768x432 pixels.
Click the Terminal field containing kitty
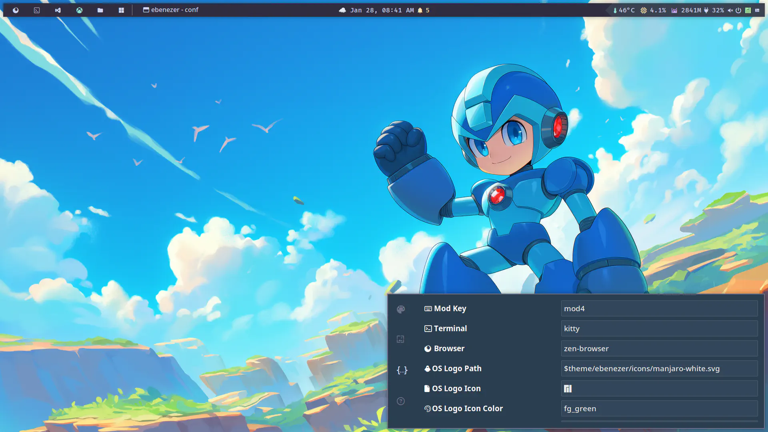click(659, 328)
